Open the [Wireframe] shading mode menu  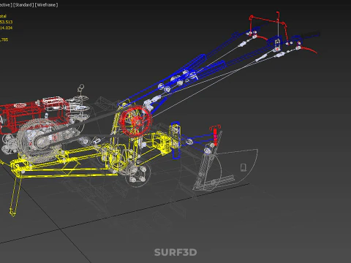click(x=47, y=5)
